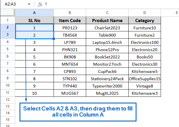Select cell containing Laptop15.6inch
The image size is (179, 127).
click(x=107, y=42)
